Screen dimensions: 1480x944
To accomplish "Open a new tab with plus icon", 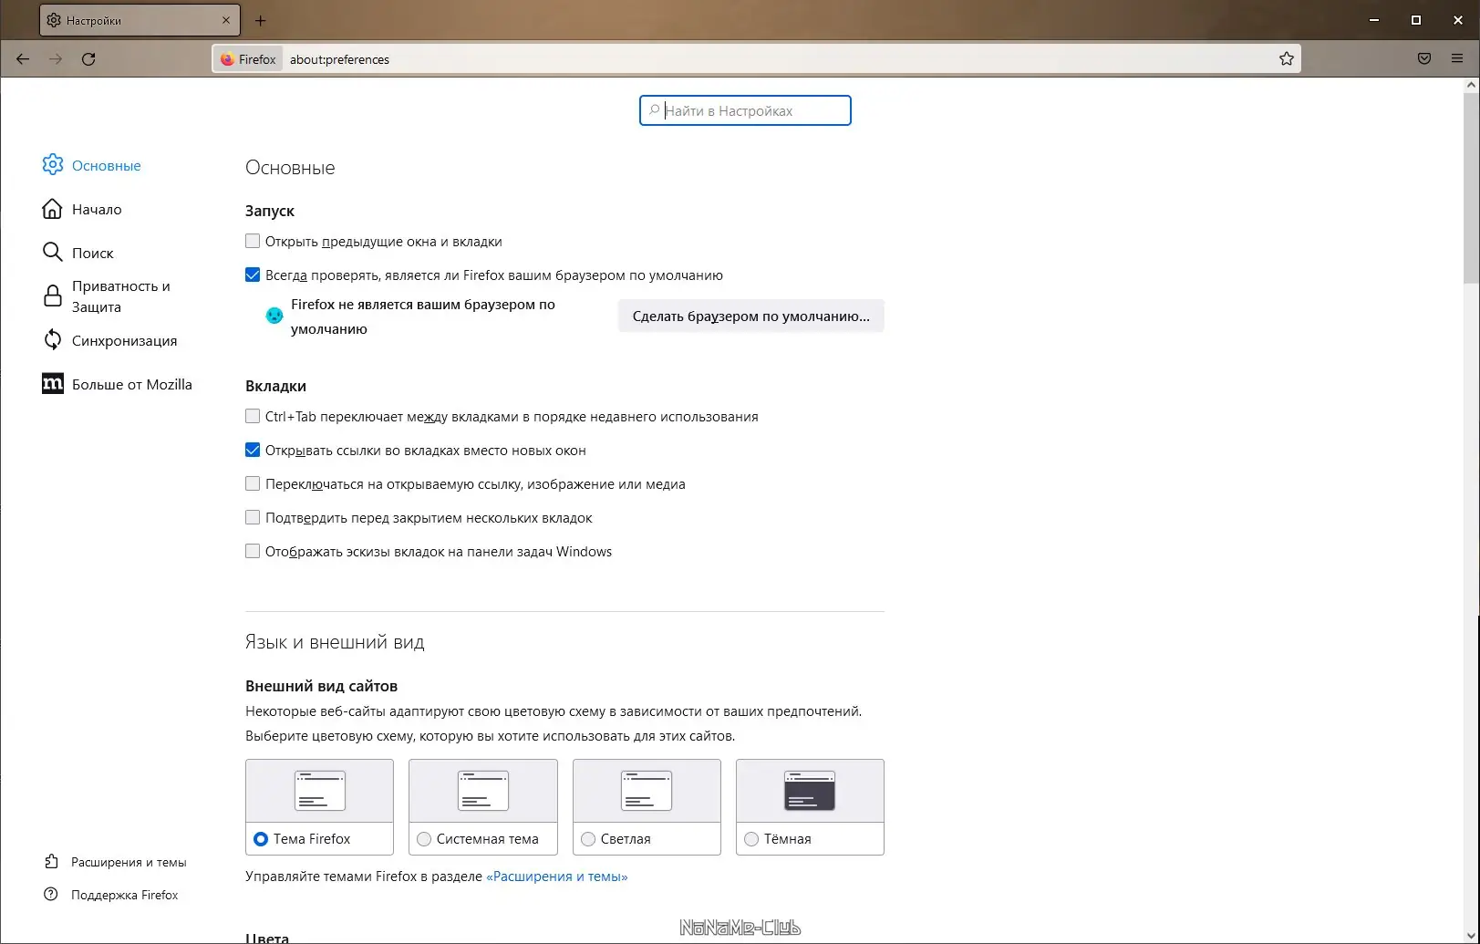I will click(261, 20).
